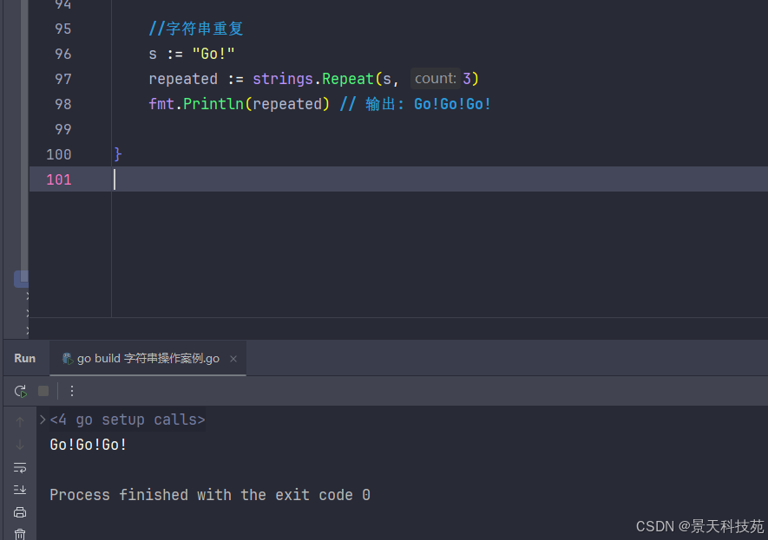Click the count: parameter hint
The height and width of the screenshot is (540, 768).
click(x=435, y=79)
